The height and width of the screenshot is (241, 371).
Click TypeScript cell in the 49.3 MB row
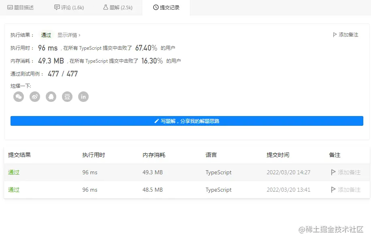218,173
